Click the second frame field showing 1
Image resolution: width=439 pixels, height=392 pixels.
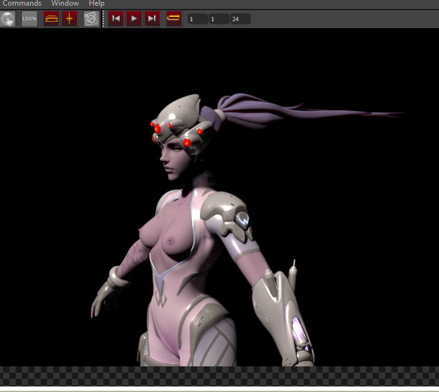click(x=219, y=19)
